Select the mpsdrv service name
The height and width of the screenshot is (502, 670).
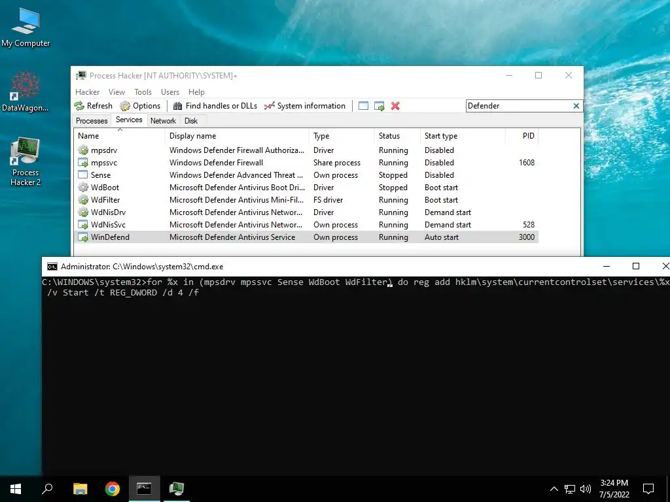point(104,150)
